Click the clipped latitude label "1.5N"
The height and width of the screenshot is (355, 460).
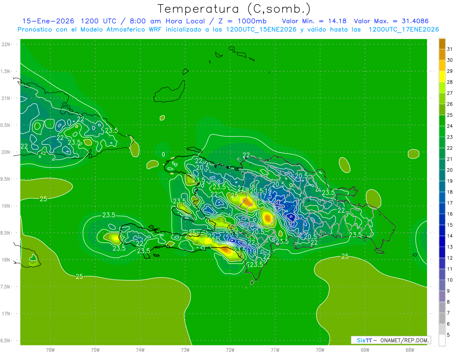click(x=6, y=71)
